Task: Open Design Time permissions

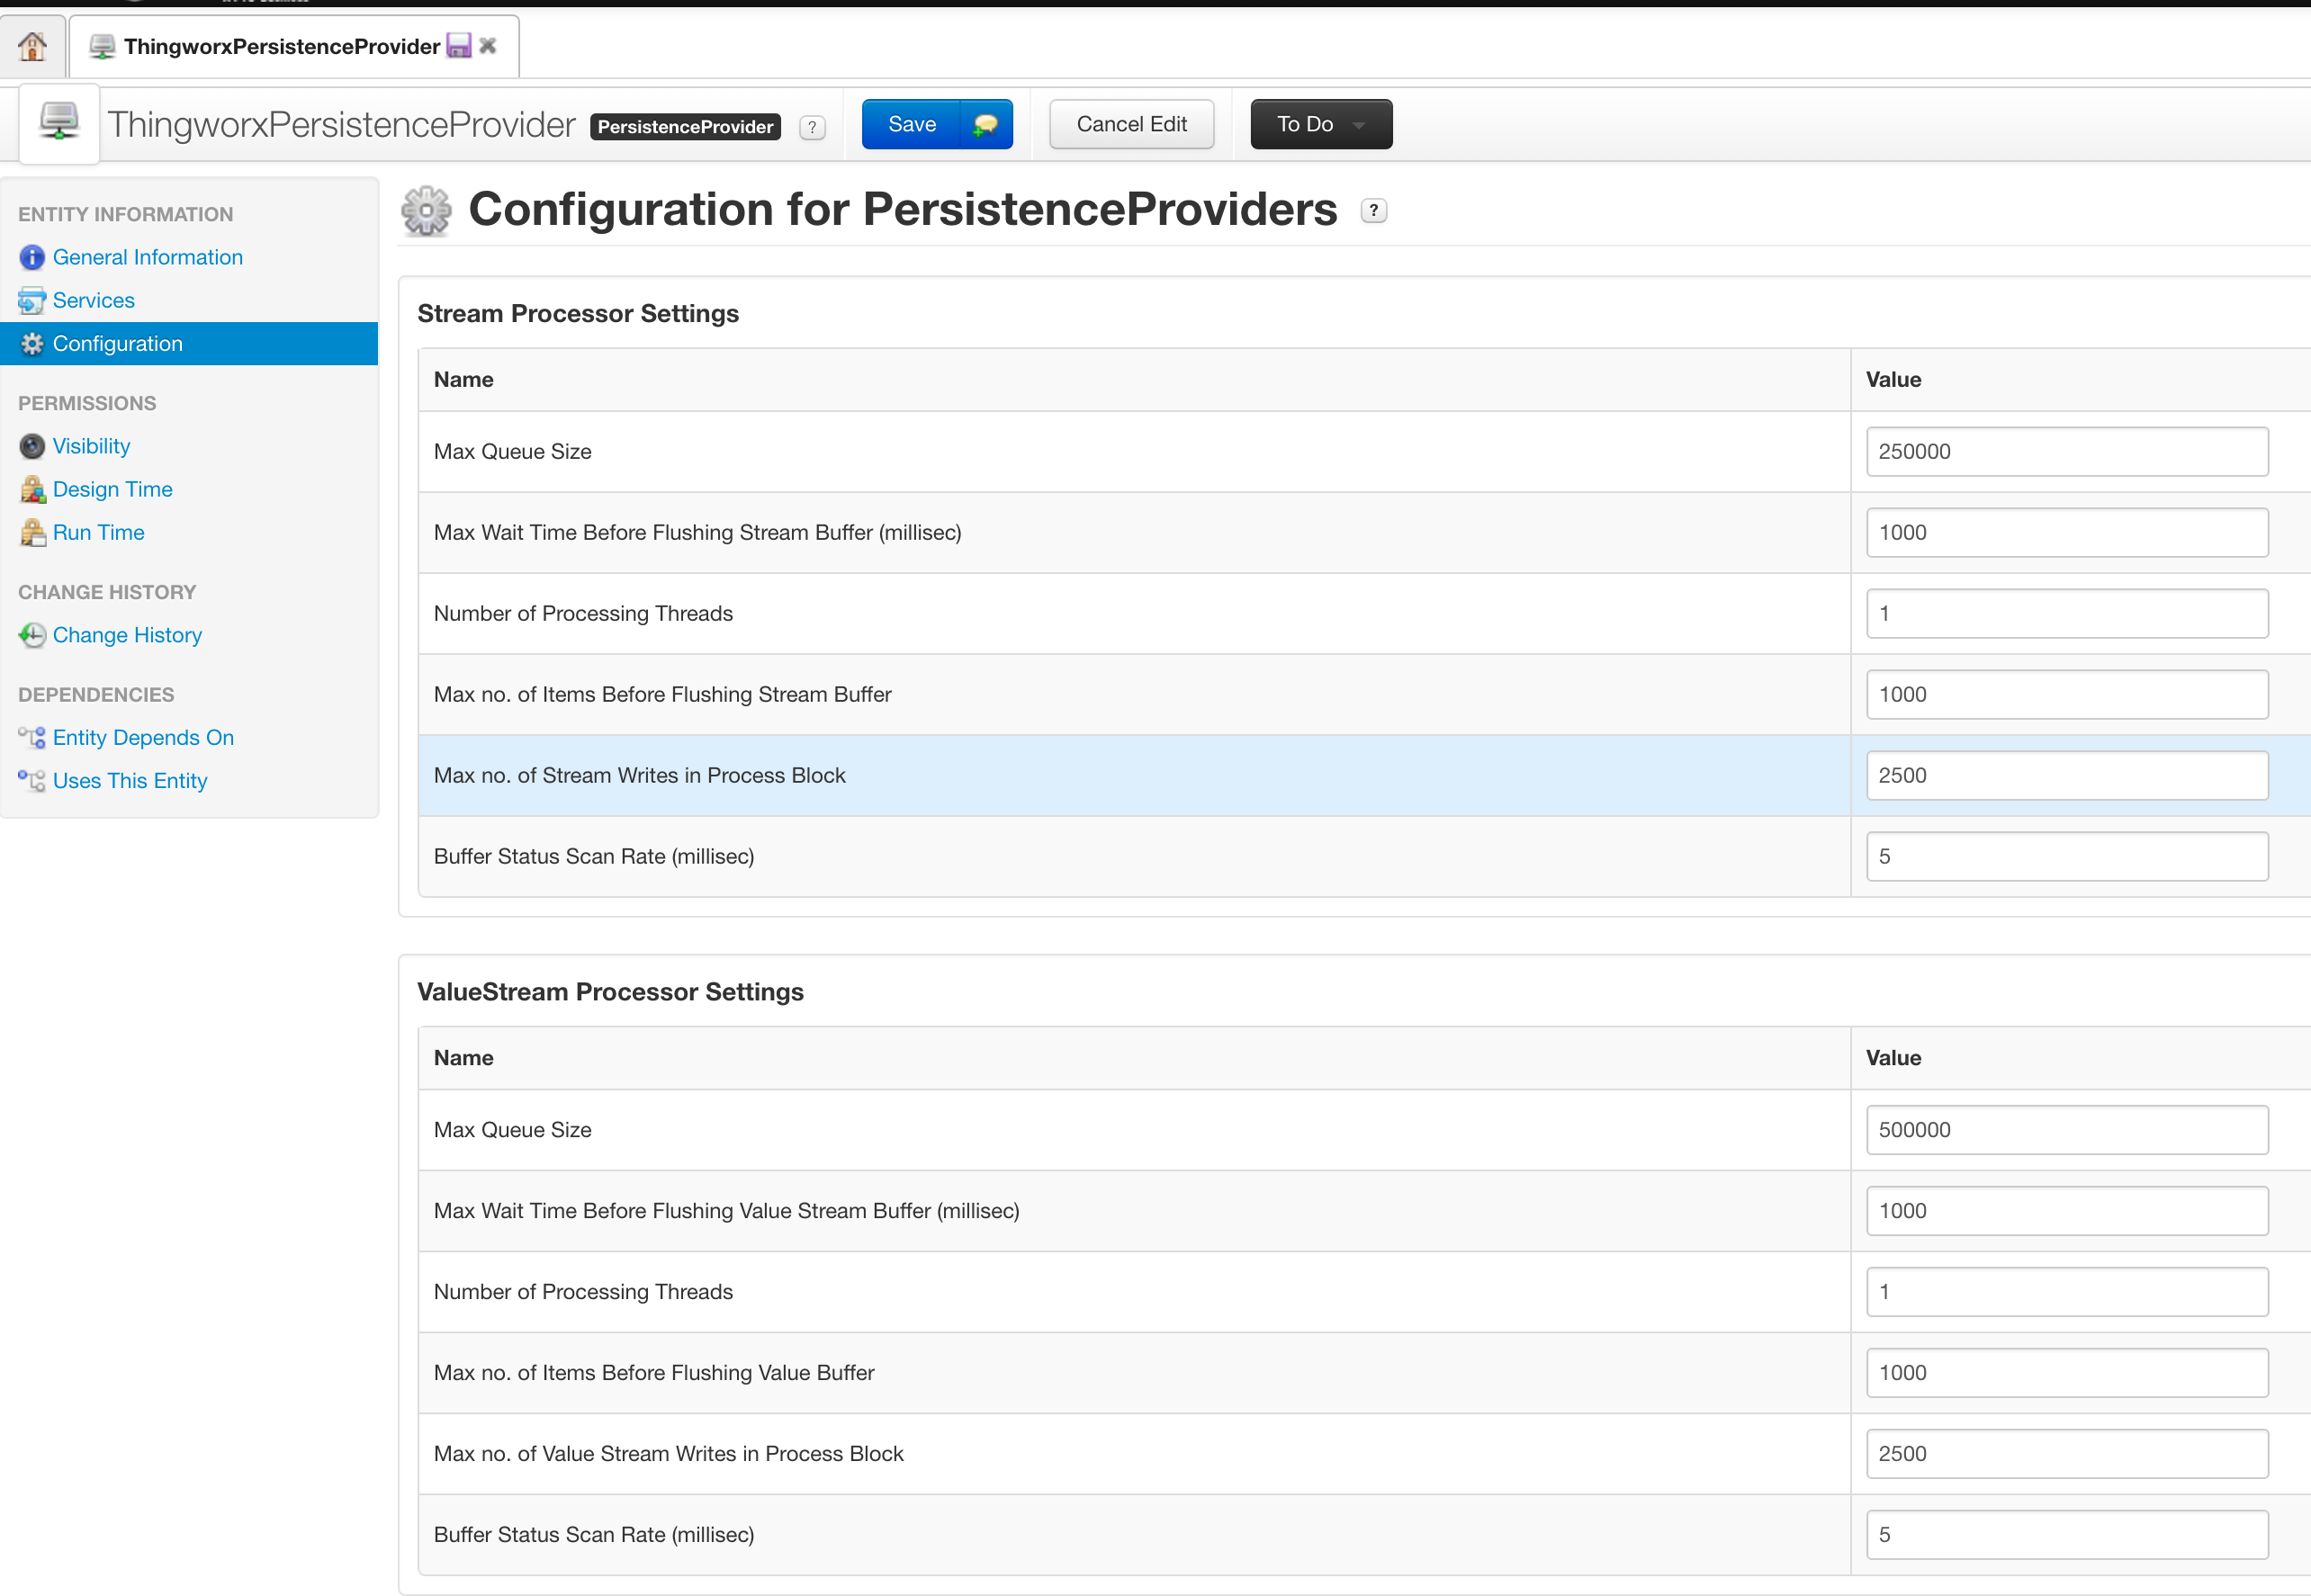Action: point(113,489)
